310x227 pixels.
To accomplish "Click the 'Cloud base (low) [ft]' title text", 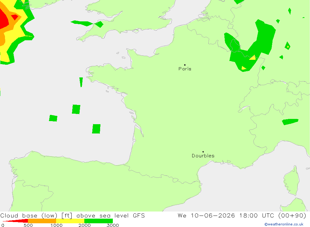I will (36, 216).
